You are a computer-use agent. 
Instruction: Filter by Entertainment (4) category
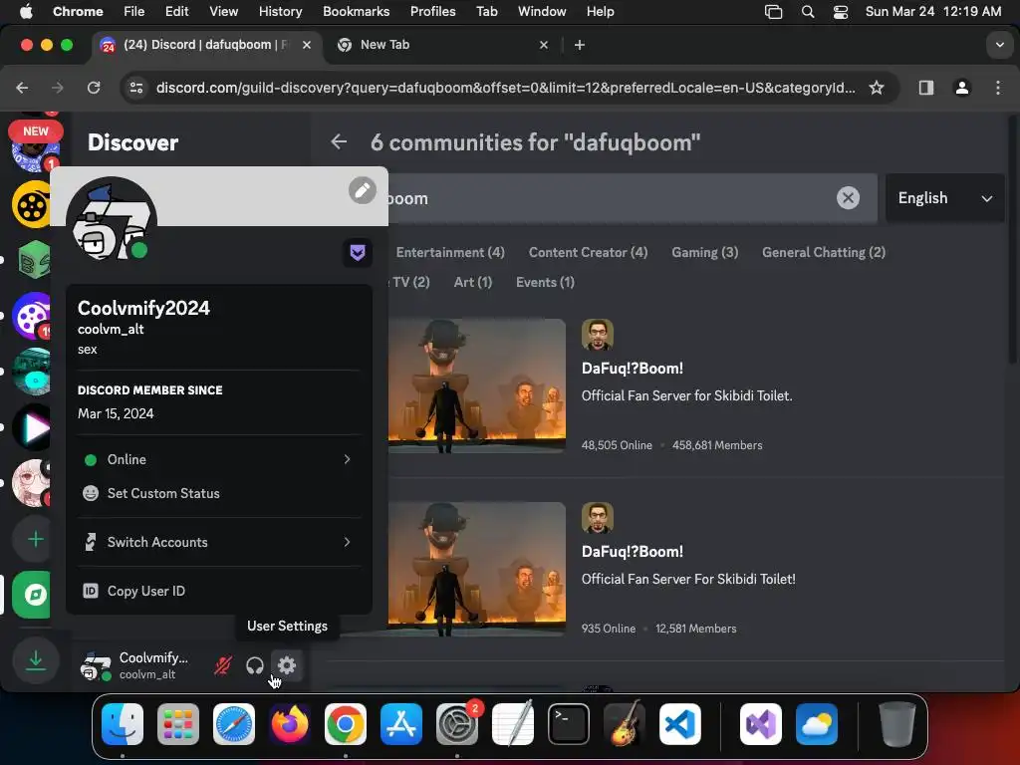coord(450,252)
